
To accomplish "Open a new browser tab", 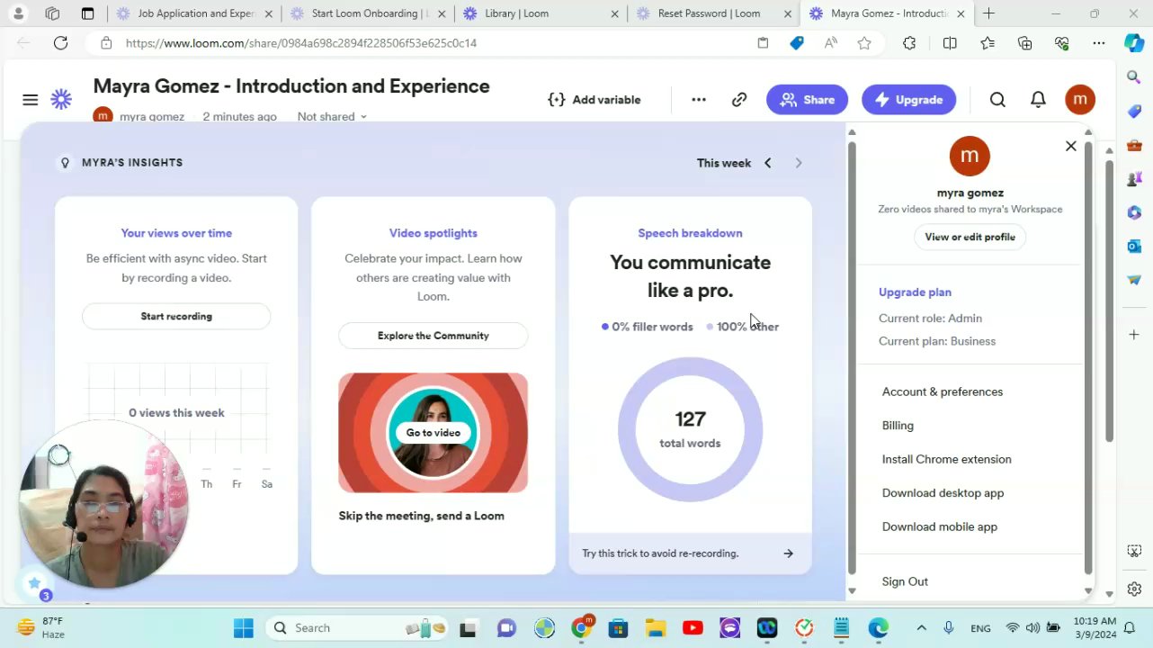I will pyautogui.click(x=988, y=13).
